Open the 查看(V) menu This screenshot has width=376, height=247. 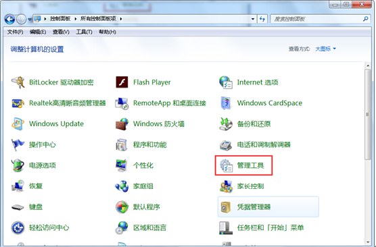[x=61, y=32]
